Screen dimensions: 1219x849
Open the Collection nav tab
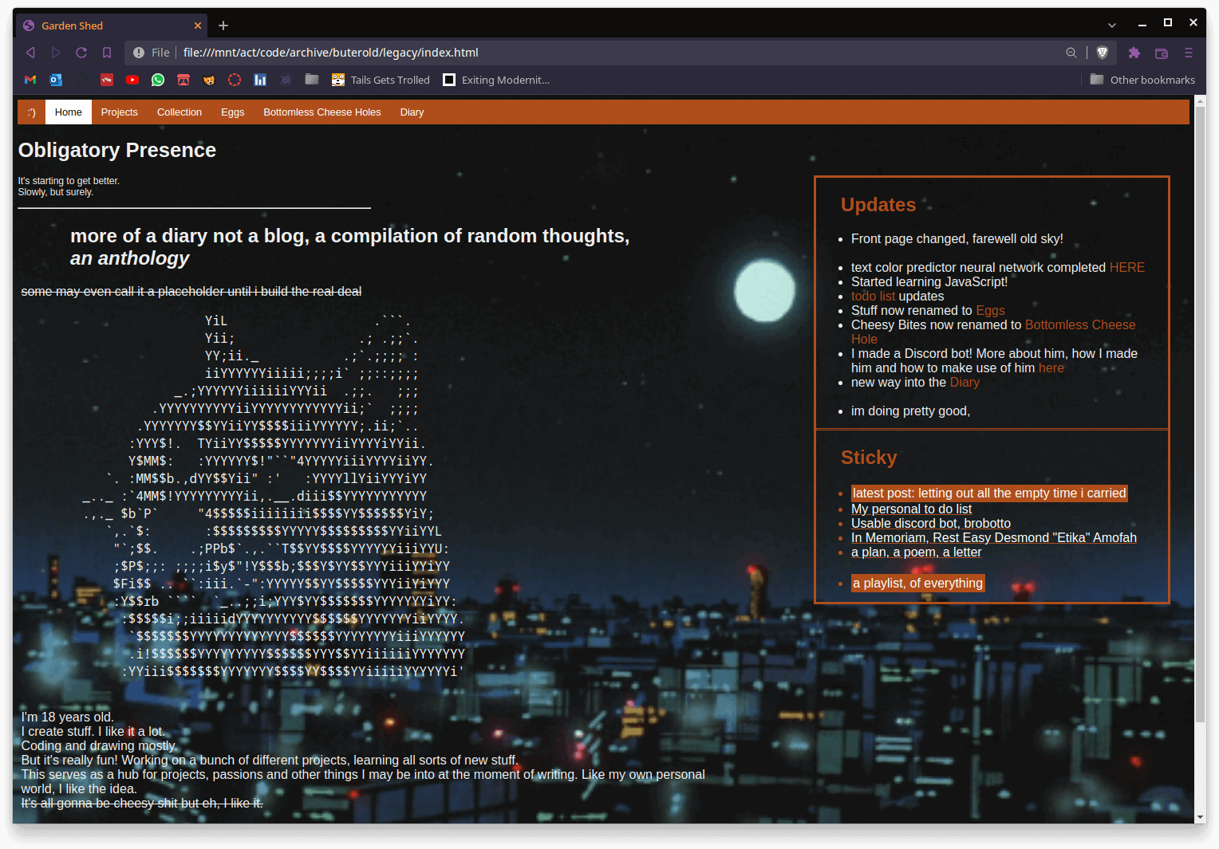pyautogui.click(x=179, y=112)
